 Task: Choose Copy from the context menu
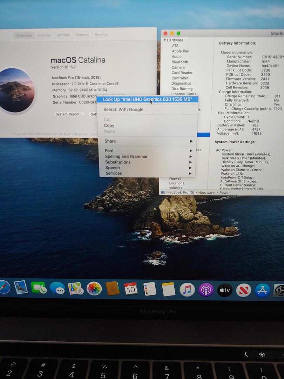(x=148, y=126)
